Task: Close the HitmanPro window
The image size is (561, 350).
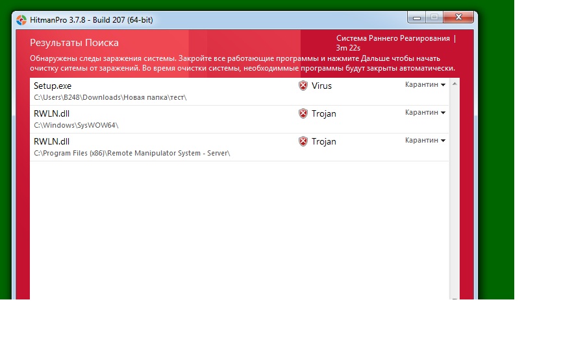Action: tap(457, 17)
